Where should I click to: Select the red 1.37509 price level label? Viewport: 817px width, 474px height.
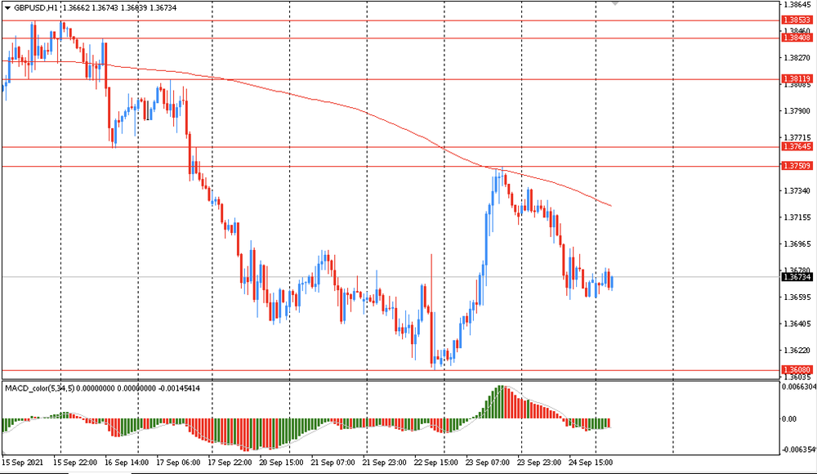[x=797, y=166]
